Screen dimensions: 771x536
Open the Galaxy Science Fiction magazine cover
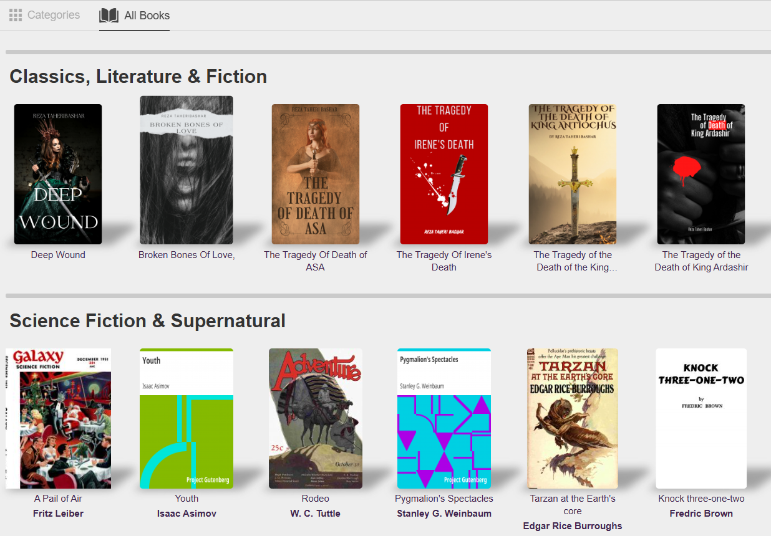click(x=58, y=418)
